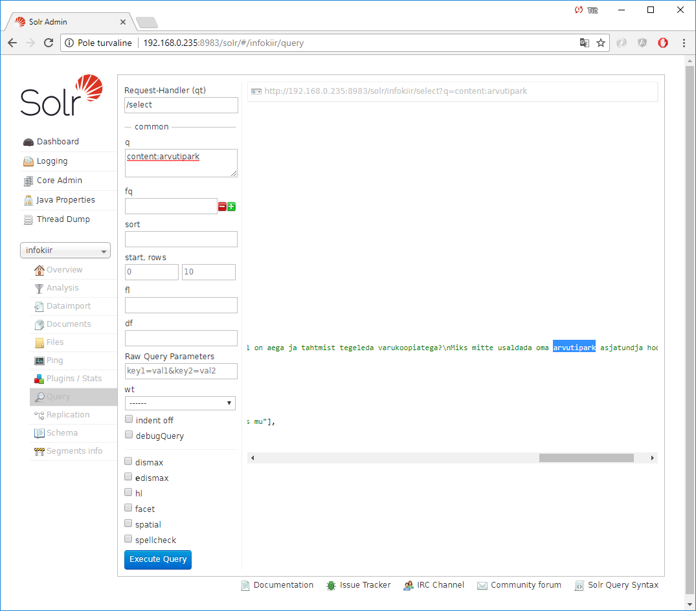Click the green add fq filter icon
696x611 pixels.
[231, 206]
